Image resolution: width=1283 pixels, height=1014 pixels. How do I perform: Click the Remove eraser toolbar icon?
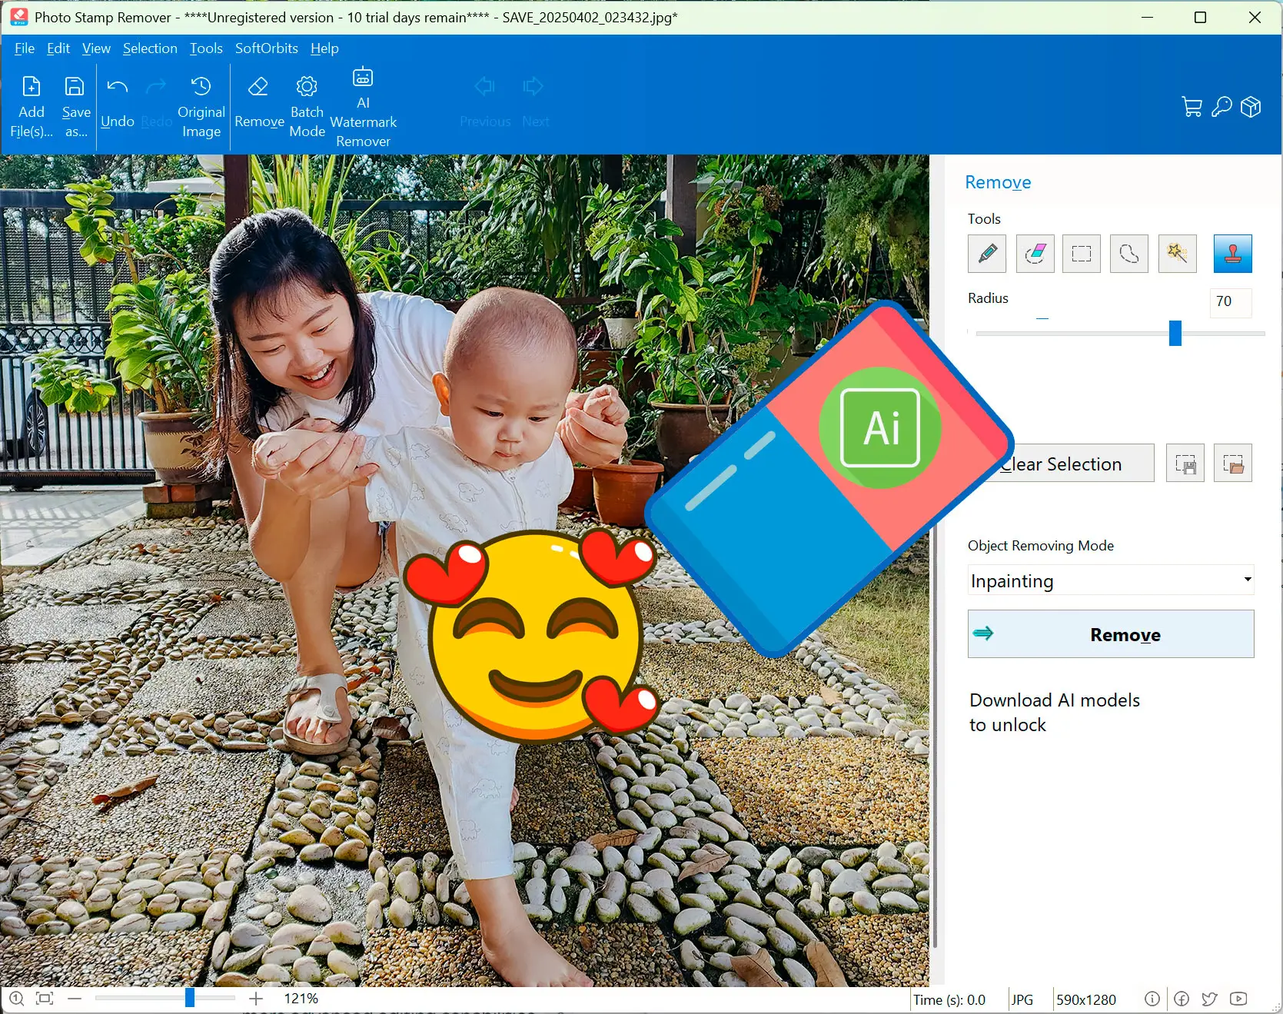click(259, 102)
